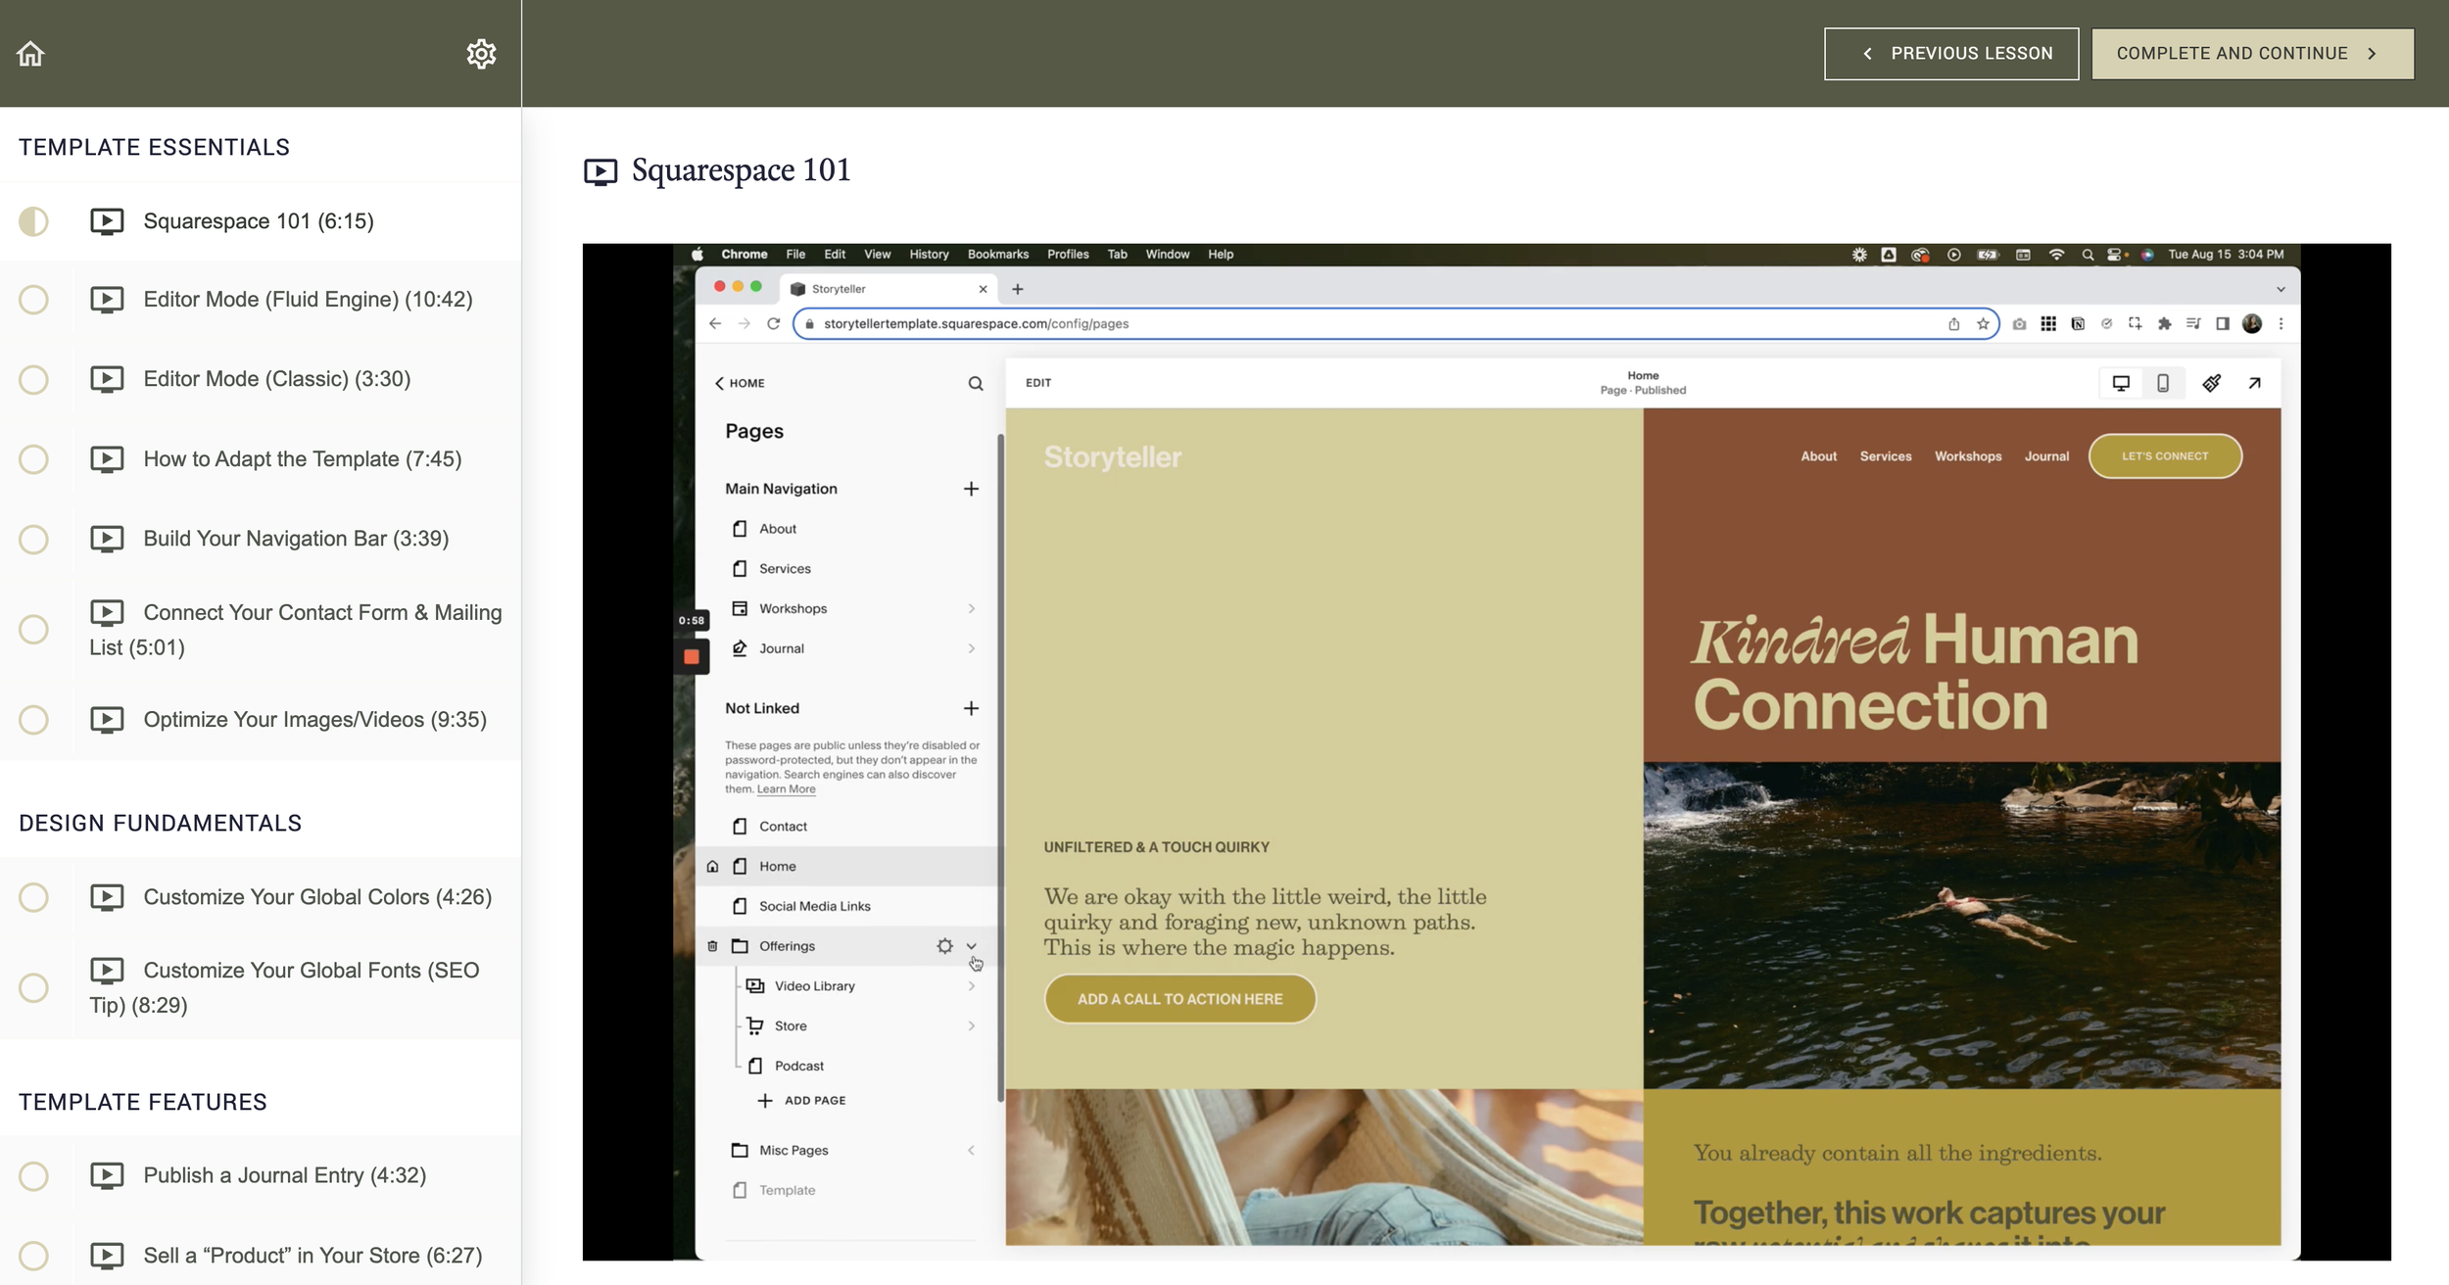The image size is (2449, 1285).
Task: Open Editor Mode (Fluid Engine) lesson
Action: click(308, 300)
